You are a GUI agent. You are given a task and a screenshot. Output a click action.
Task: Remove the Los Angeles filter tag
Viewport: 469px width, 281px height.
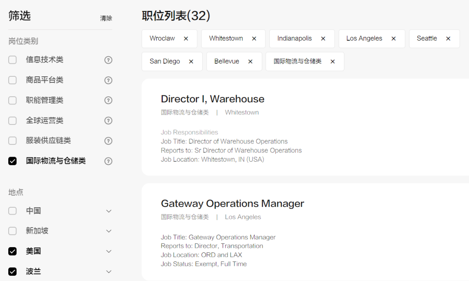[x=393, y=39]
